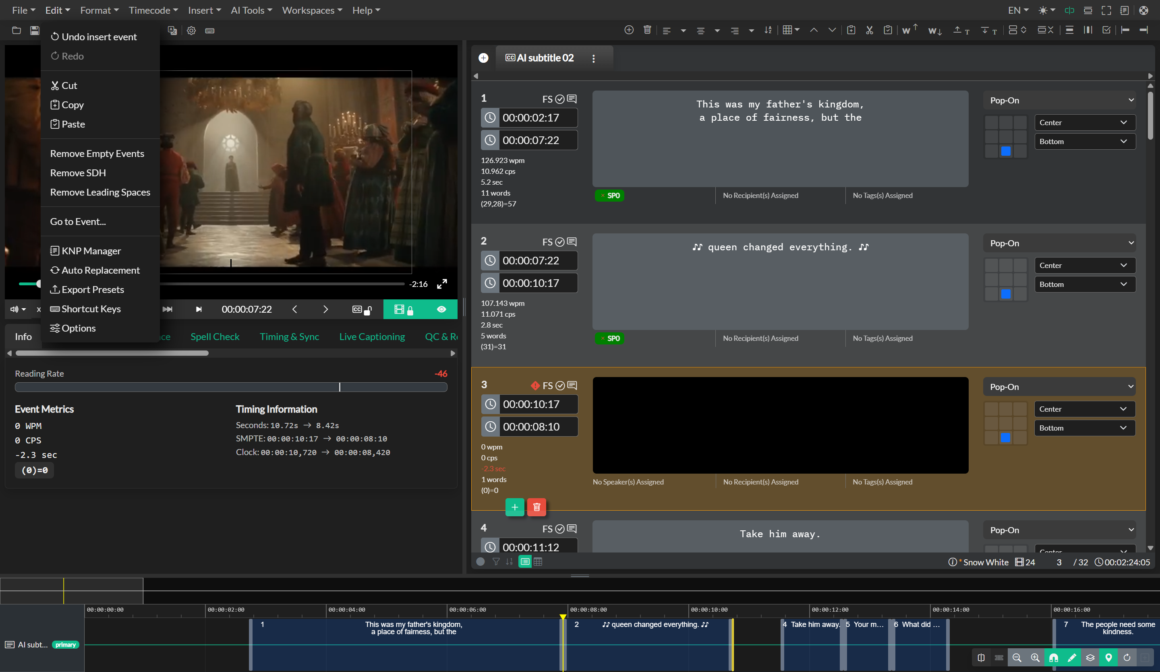Viewport: 1160px width, 672px height.
Task: Click the split view icon on timeline toolbar
Action: pyautogui.click(x=981, y=657)
